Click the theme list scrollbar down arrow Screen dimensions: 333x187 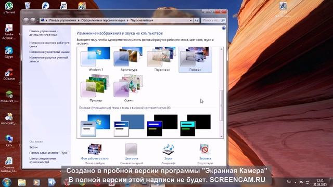221,136
